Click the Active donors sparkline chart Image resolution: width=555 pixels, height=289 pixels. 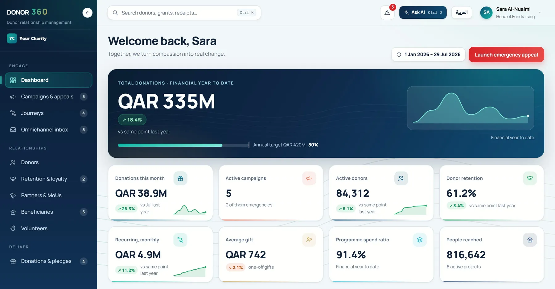point(411,210)
